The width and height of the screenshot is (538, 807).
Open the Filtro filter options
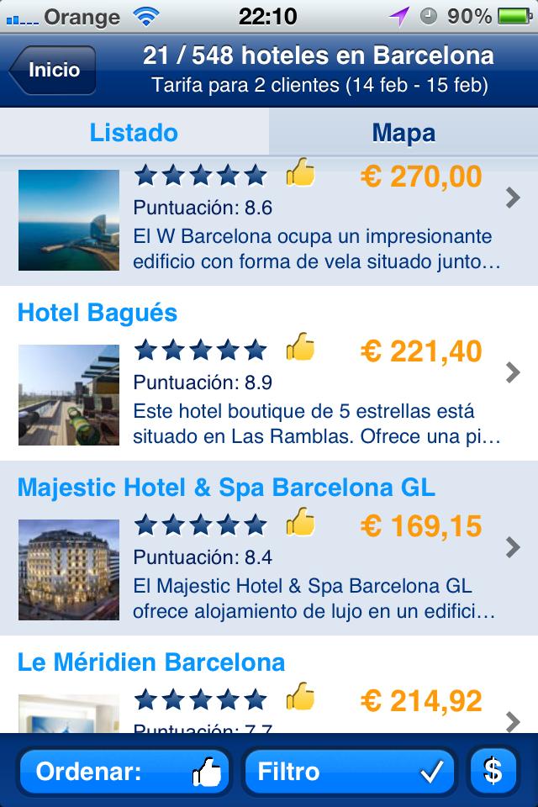pyautogui.click(x=350, y=771)
